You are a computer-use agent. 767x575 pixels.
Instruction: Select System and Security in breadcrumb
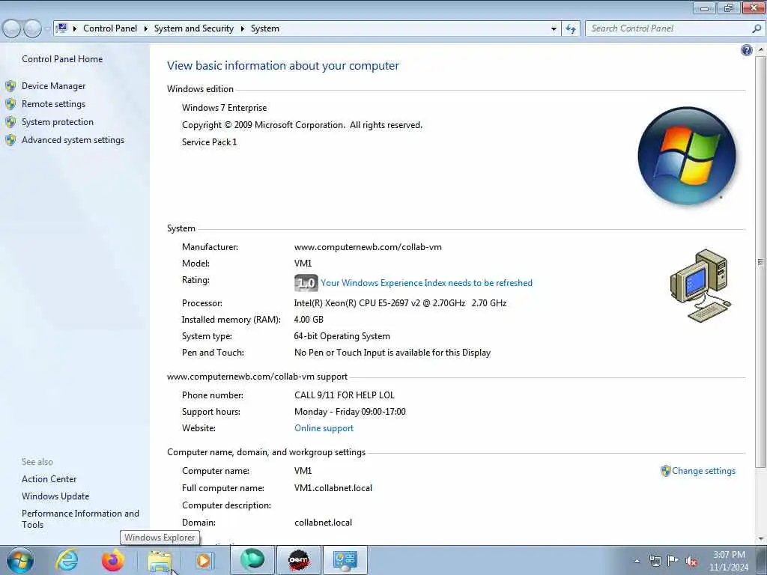[194, 28]
